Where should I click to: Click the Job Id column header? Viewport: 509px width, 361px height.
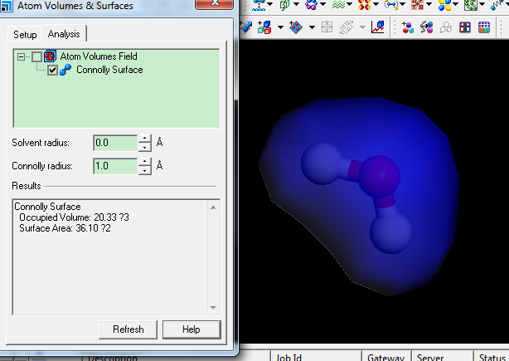tap(316, 357)
